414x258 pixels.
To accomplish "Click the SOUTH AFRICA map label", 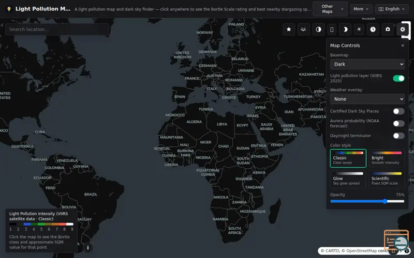I will click(x=234, y=230).
